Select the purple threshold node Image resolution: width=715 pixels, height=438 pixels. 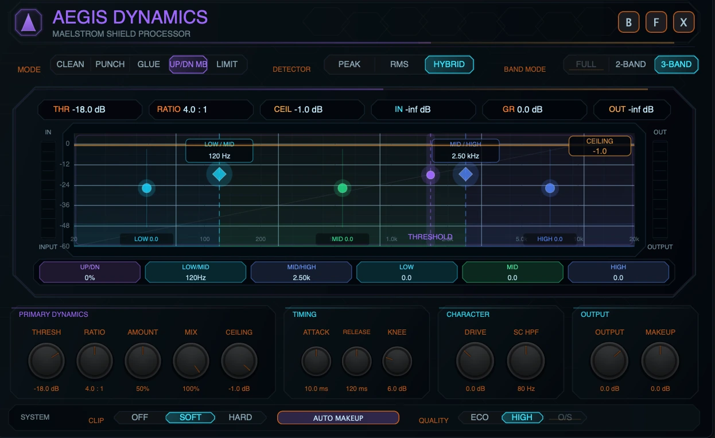430,175
